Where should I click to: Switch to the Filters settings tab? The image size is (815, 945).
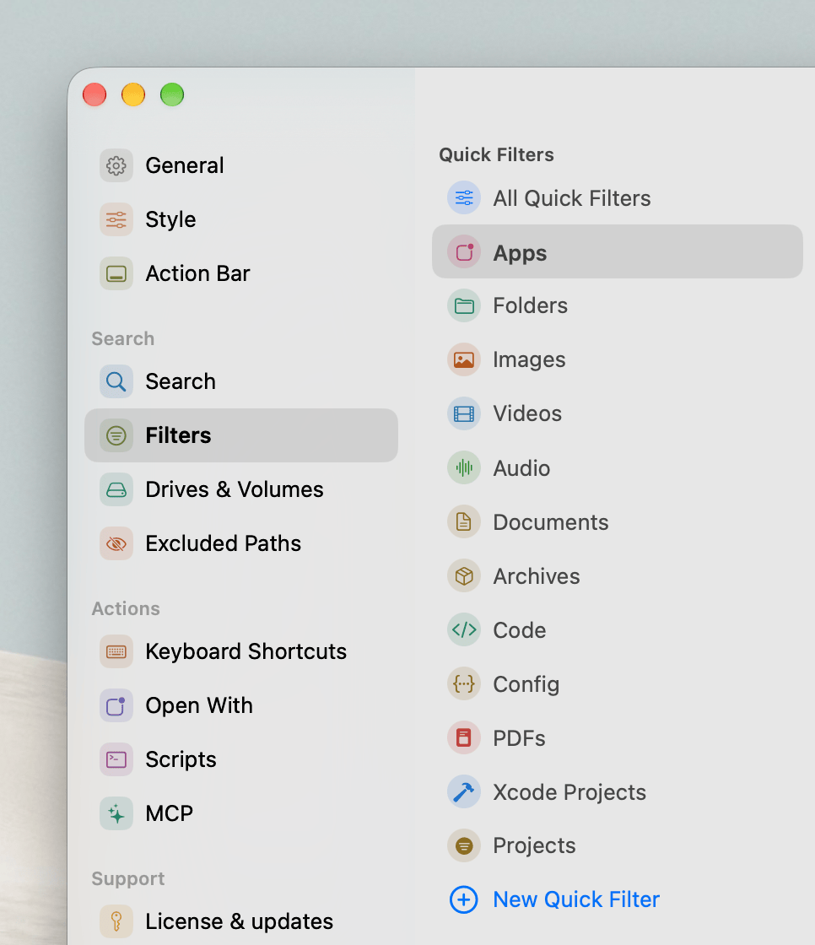coord(241,435)
